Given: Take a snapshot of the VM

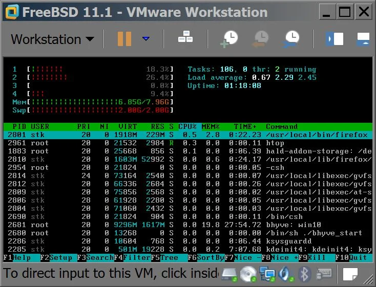Looking at the screenshot, I should point(229,39).
